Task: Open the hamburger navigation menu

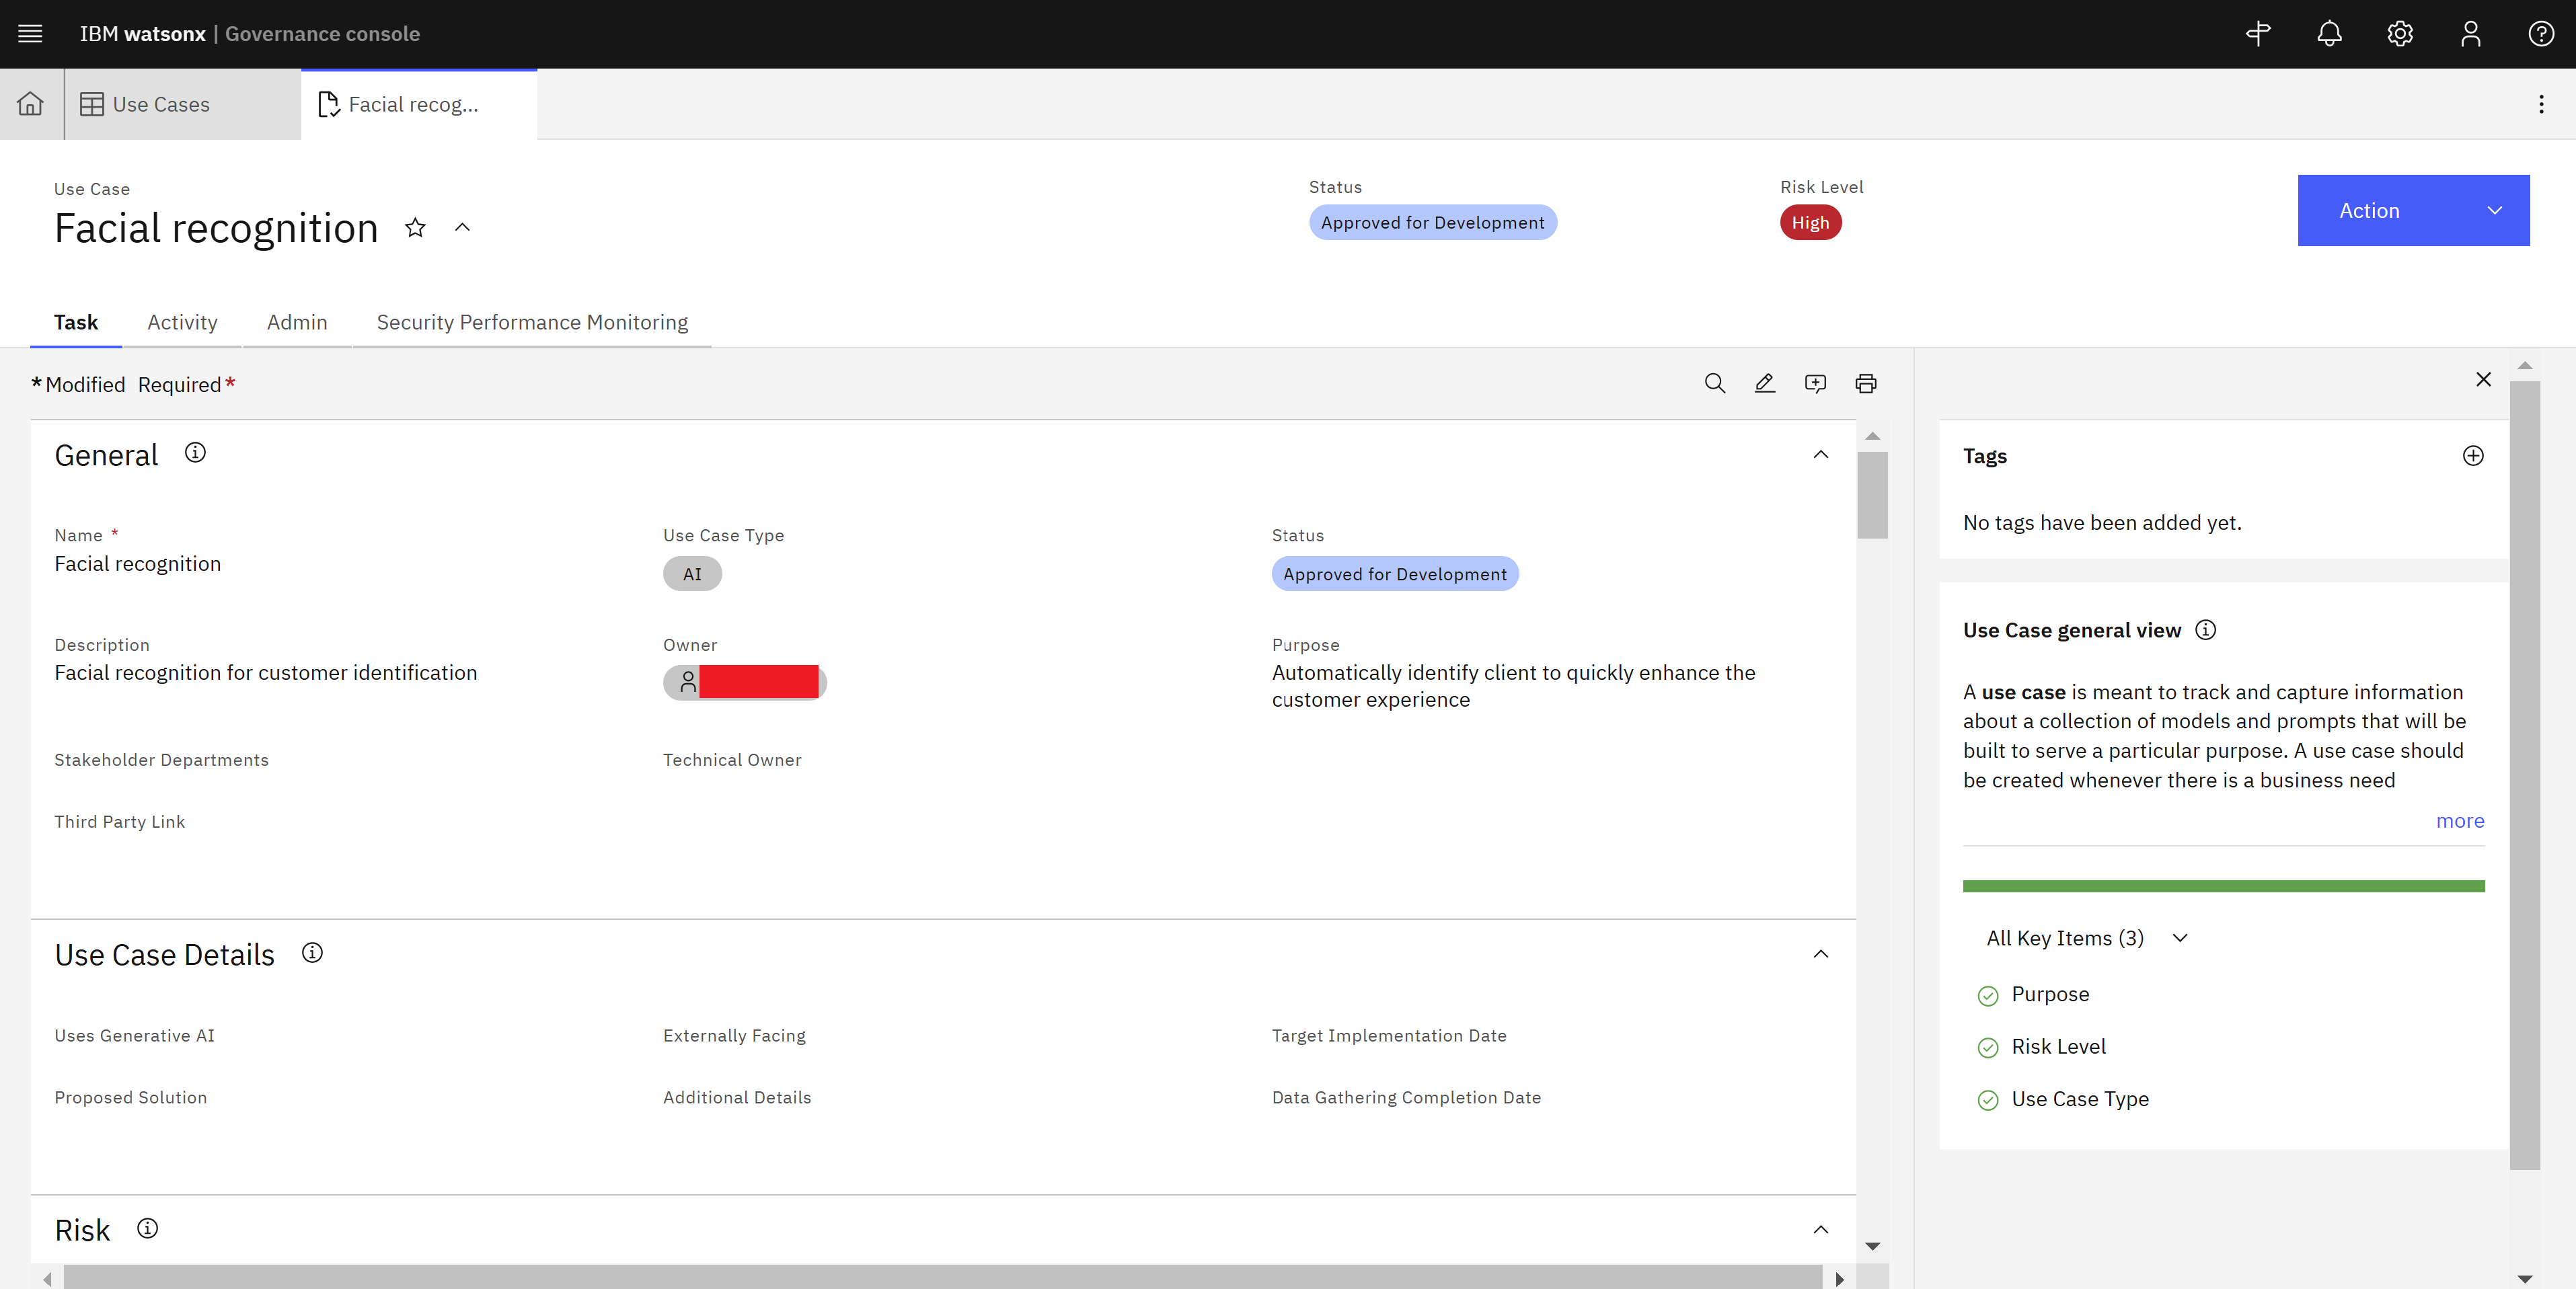Action: coord(30,33)
